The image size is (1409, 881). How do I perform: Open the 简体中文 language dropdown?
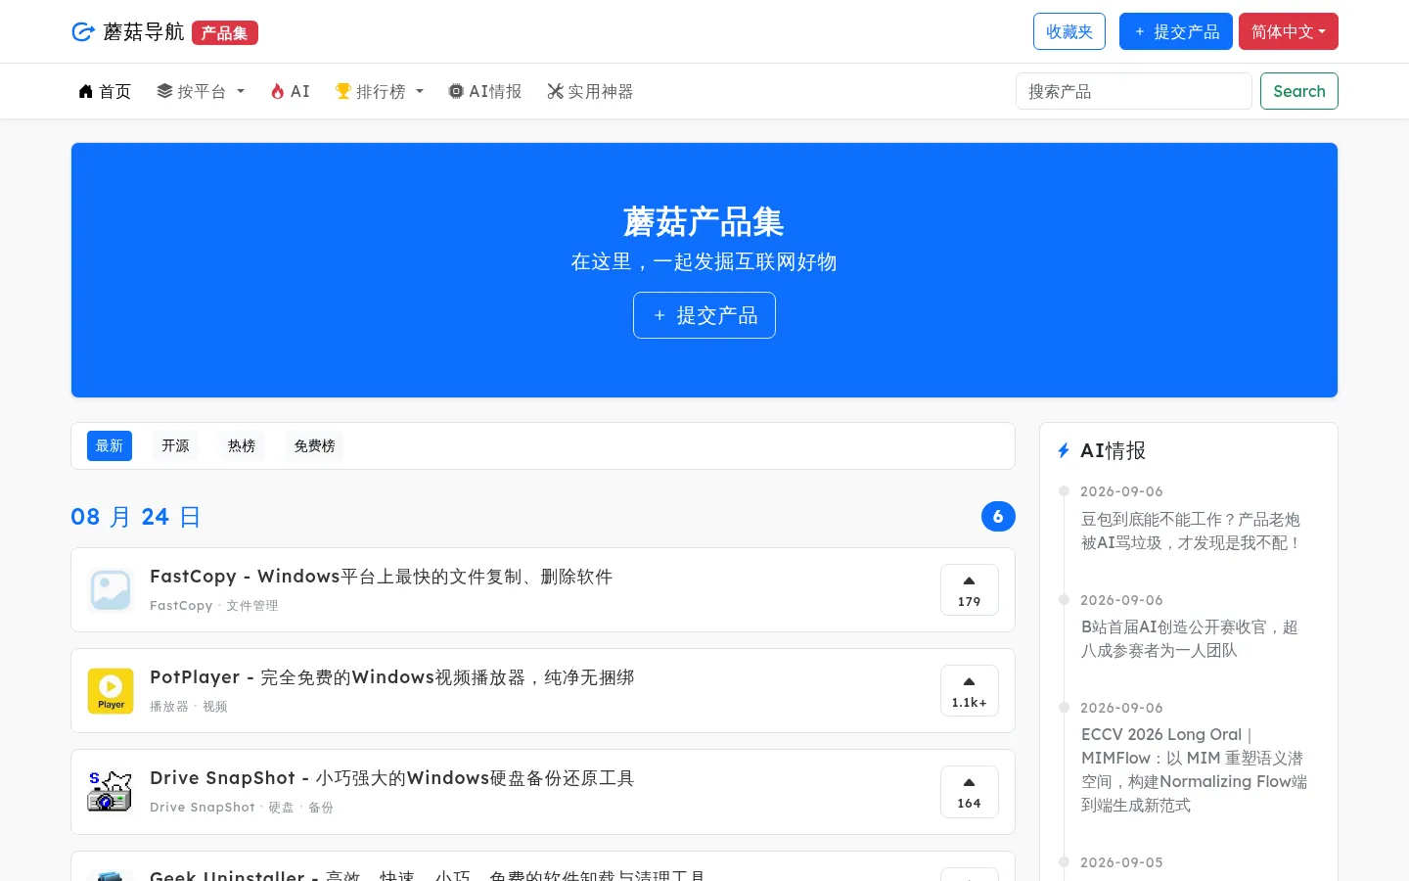pyautogui.click(x=1289, y=31)
